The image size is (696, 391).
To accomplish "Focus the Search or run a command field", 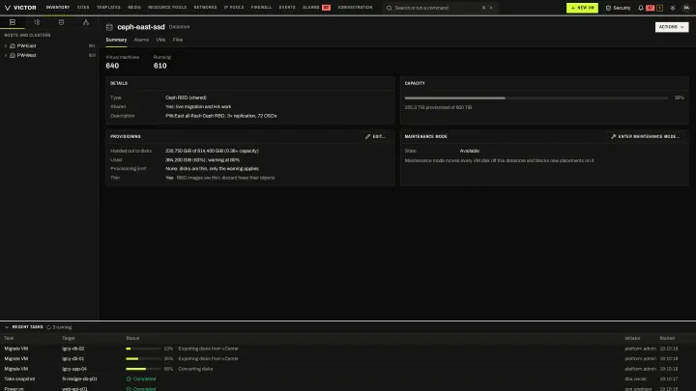I will [x=440, y=8].
